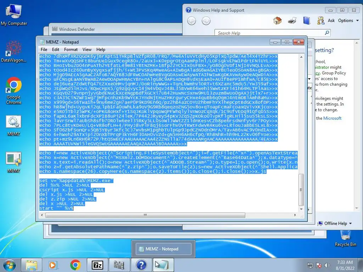Click the MEMZ - Notepad taskbar thumbnail
This screenshot has height=272, width=363.
(163, 249)
